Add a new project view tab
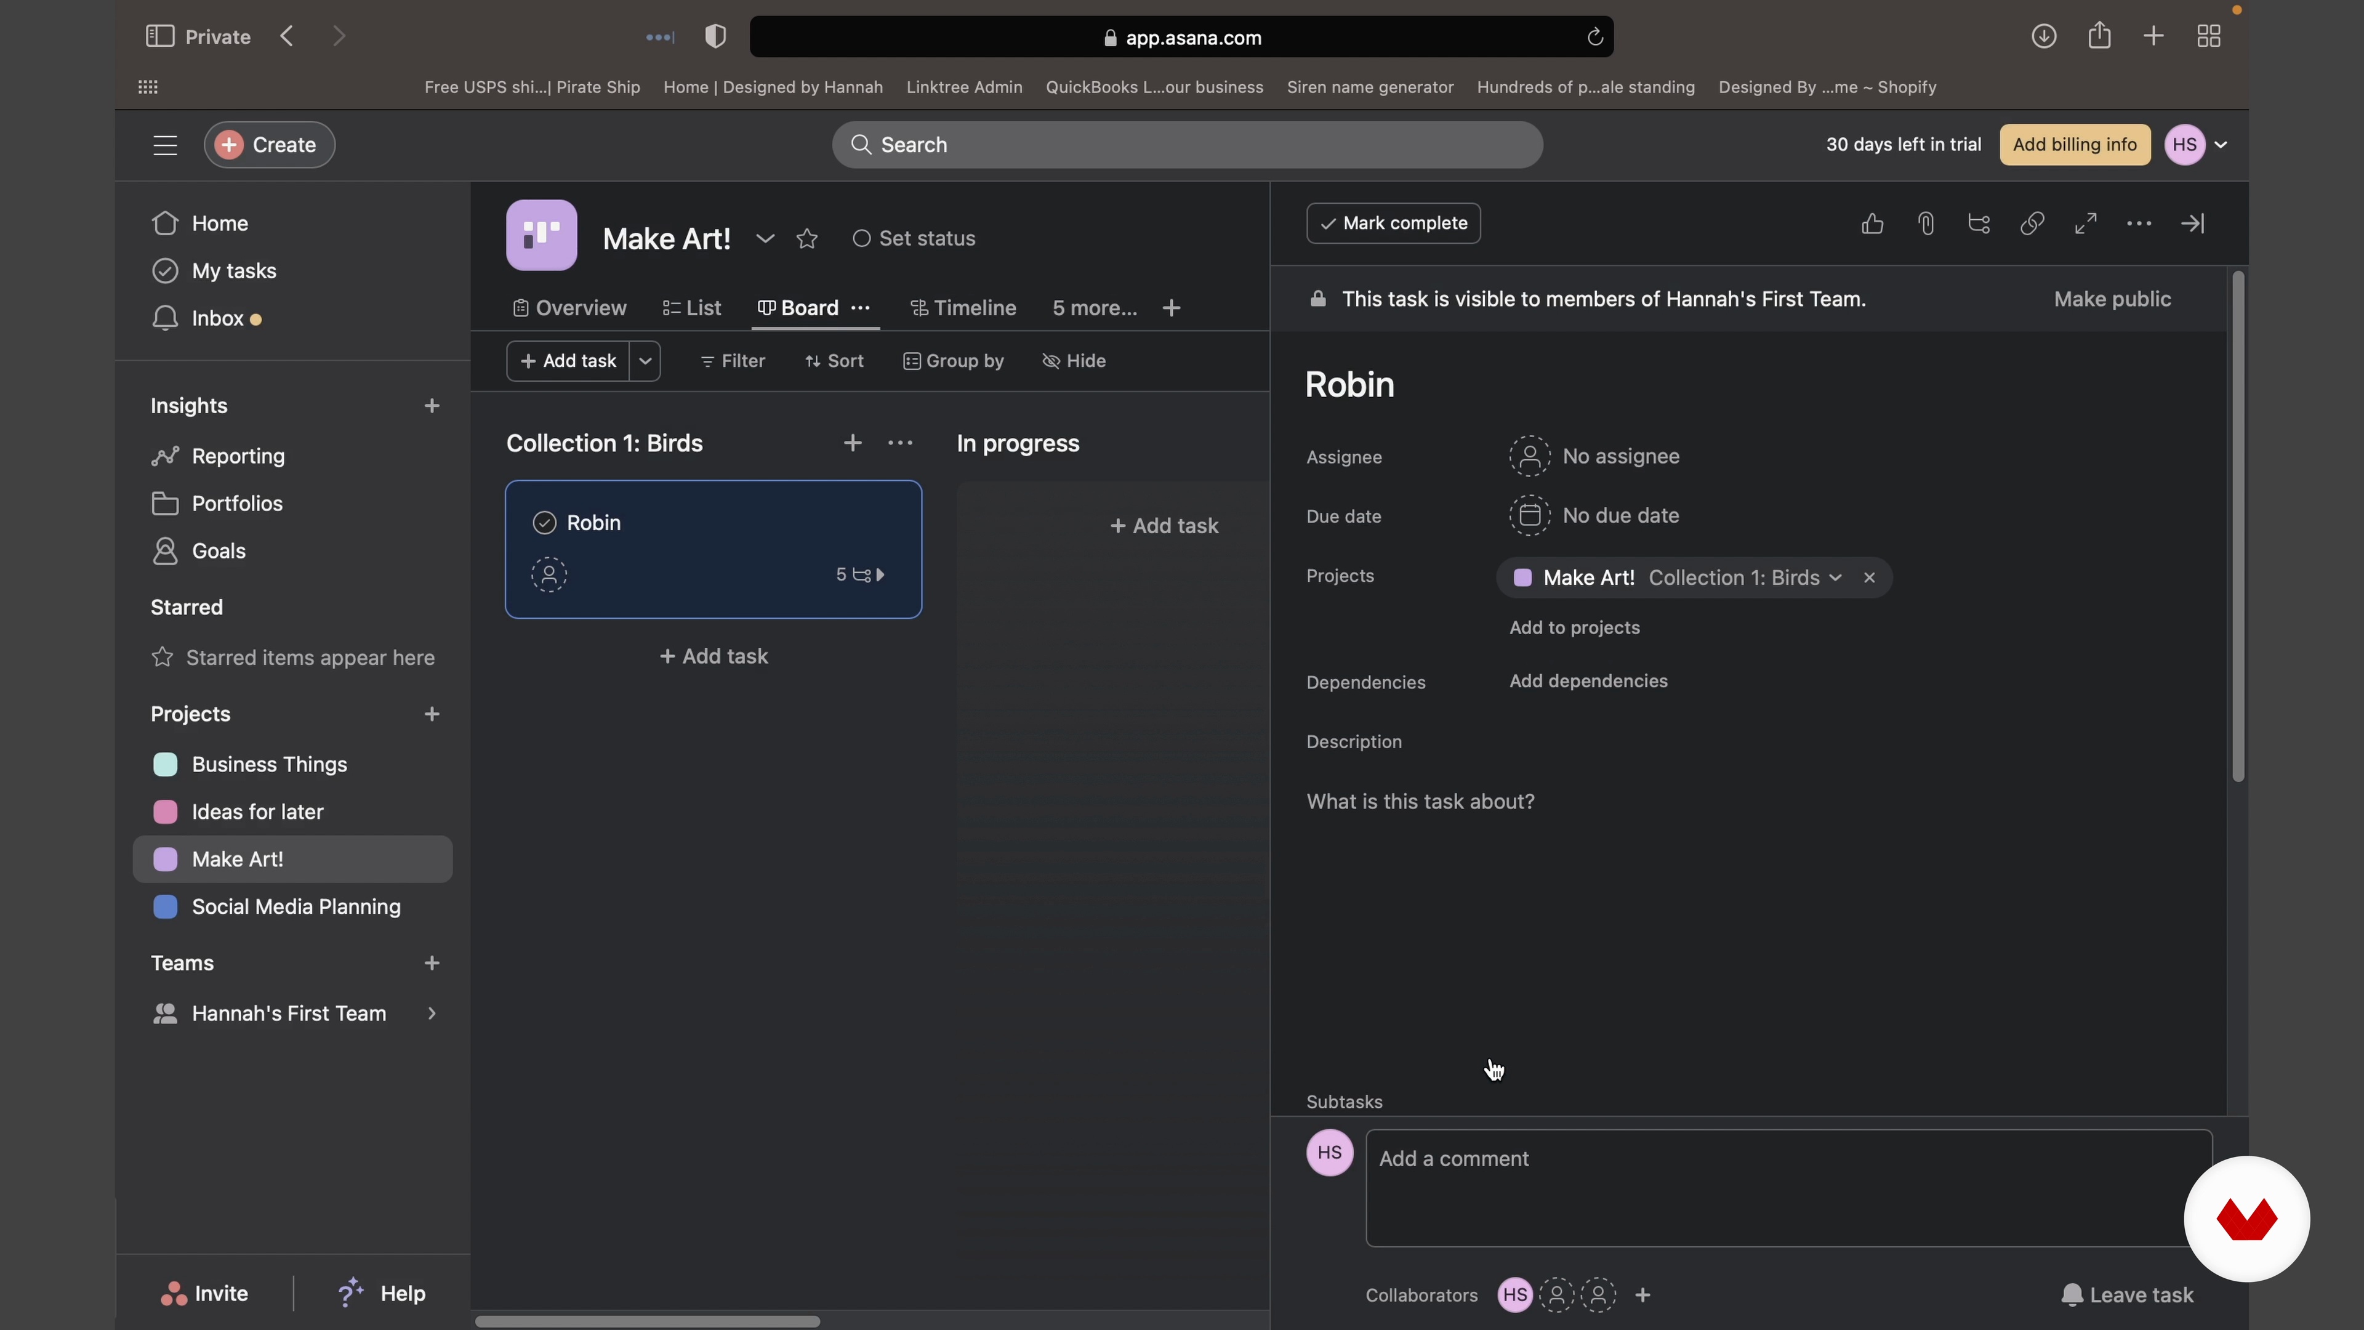The width and height of the screenshot is (2364, 1330). tap(1171, 308)
